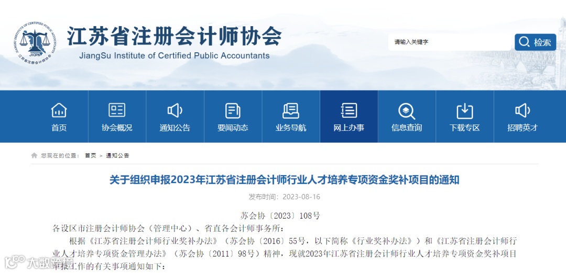This screenshot has height=273, width=566.
Task: Click the JiangSu Institute of Certified Public Accountants text
Action: pos(175,56)
